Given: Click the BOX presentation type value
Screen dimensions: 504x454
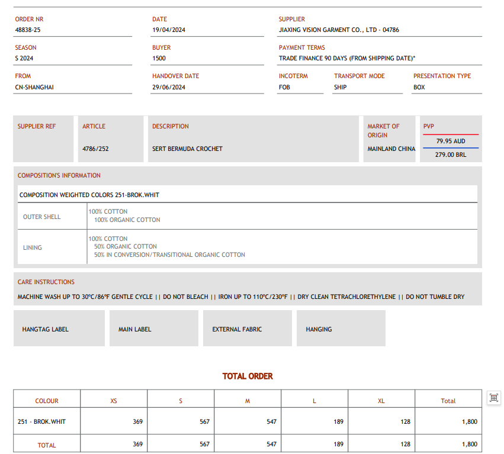Looking at the screenshot, I should pos(419,87).
